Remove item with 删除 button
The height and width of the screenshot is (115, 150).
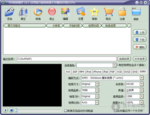pos(140,47)
